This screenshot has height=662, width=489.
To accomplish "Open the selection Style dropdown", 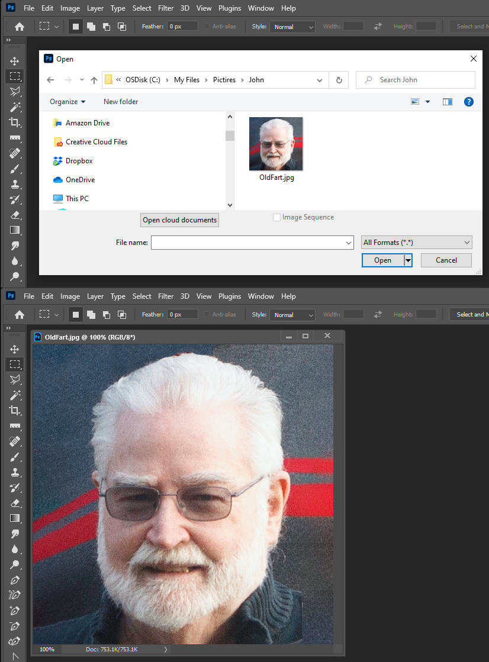I will pyautogui.click(x=292, y=26).
